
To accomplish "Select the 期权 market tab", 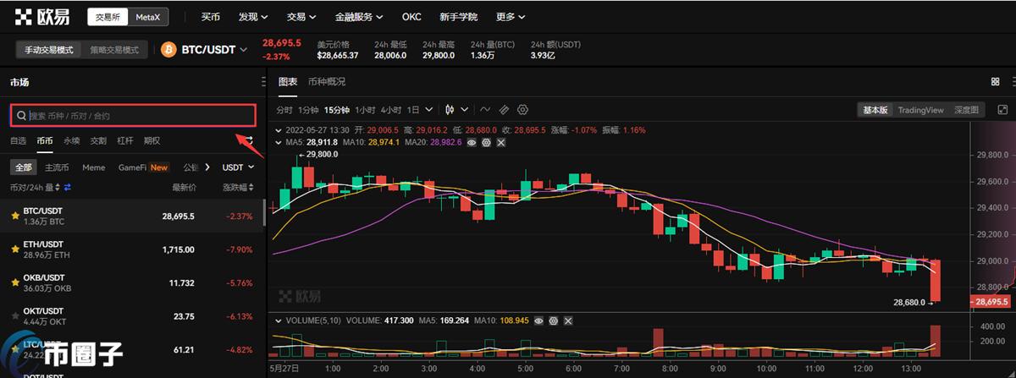I will [152, 140].
